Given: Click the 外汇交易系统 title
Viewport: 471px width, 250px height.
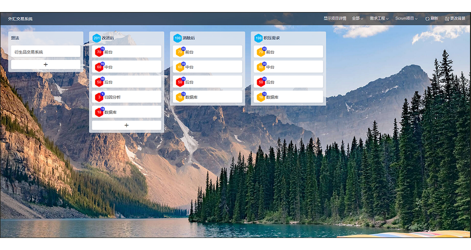Looking at the screenshot, I should click(20, 19).
